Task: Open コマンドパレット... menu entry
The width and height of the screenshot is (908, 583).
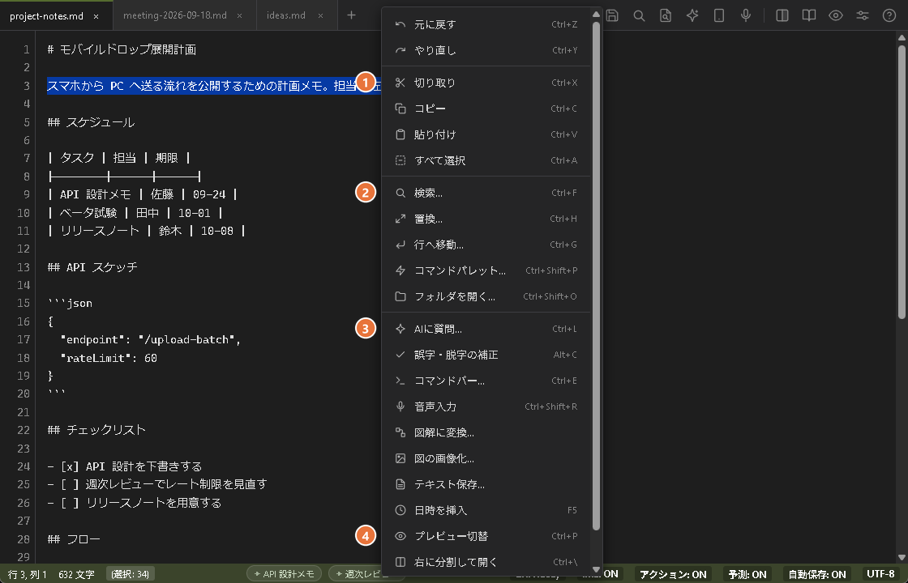Action: [486, 270]
